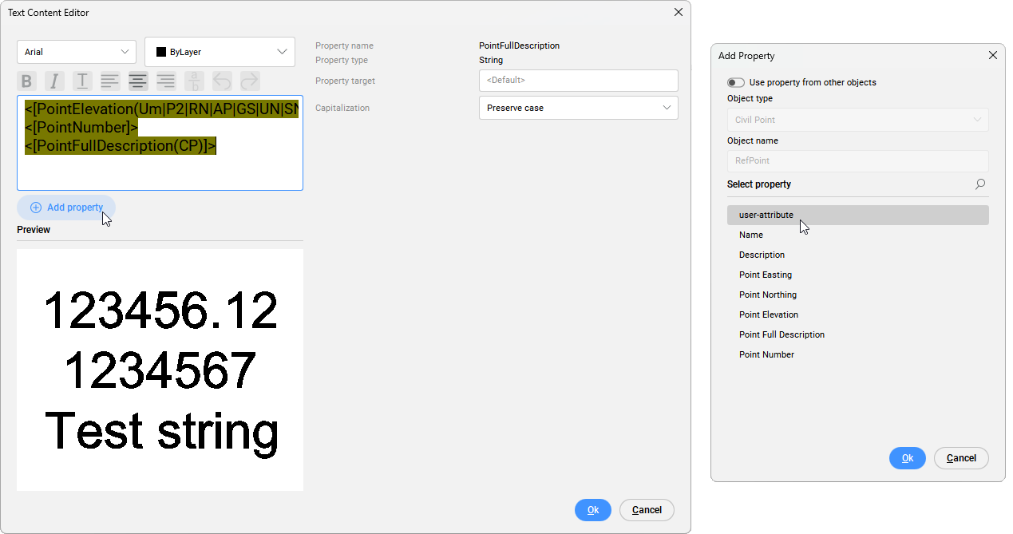Open the Capitalization Preserve case dropdown

click(578, 108)
